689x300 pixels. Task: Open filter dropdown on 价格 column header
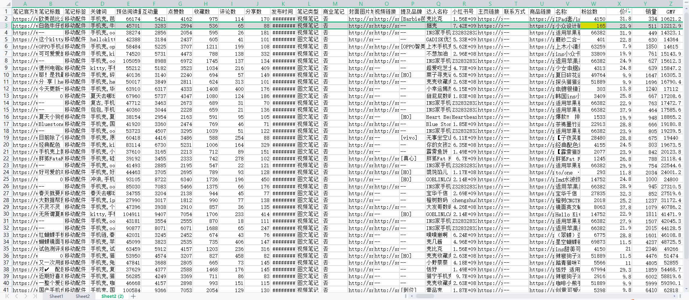629,12
